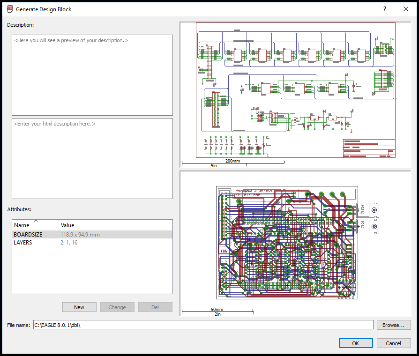The width and height of the screenshot is (419, 356).
Task: Open the Browse... file chooser
Action: 394,325
